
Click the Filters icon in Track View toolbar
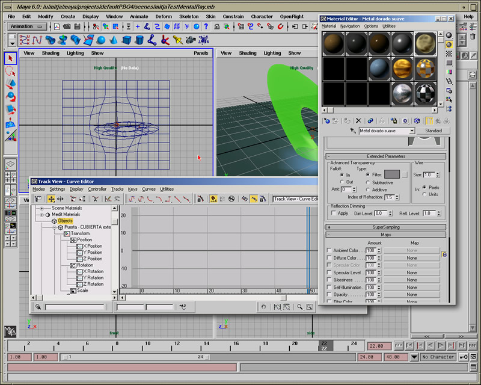click(38, 199)
